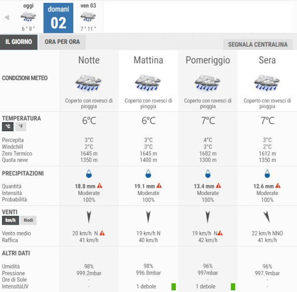Click the Mattina rain cloud weather icon
This screenshot has width=297, height=292.
[148, 82]
